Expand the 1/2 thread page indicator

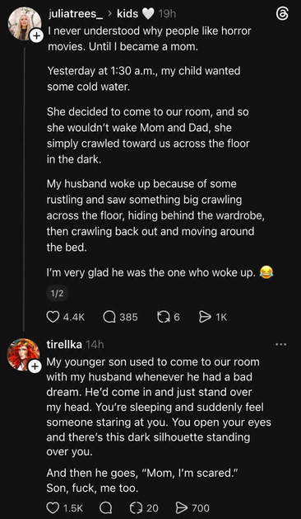click(57, 293)
